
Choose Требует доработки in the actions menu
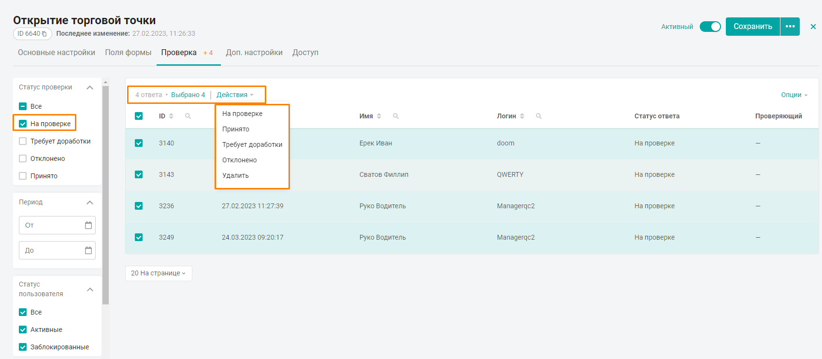(252, 144)
